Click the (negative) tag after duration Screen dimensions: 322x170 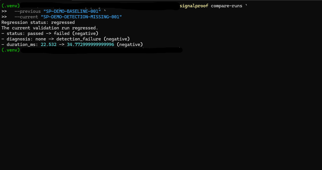(129, 45)
